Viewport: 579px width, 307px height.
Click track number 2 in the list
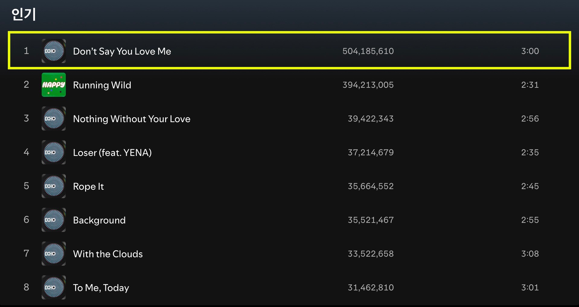coord(27,84)
